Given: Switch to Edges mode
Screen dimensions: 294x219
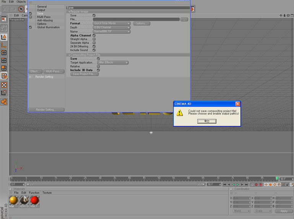Looking at the screenshot, I should coord(4,60).
